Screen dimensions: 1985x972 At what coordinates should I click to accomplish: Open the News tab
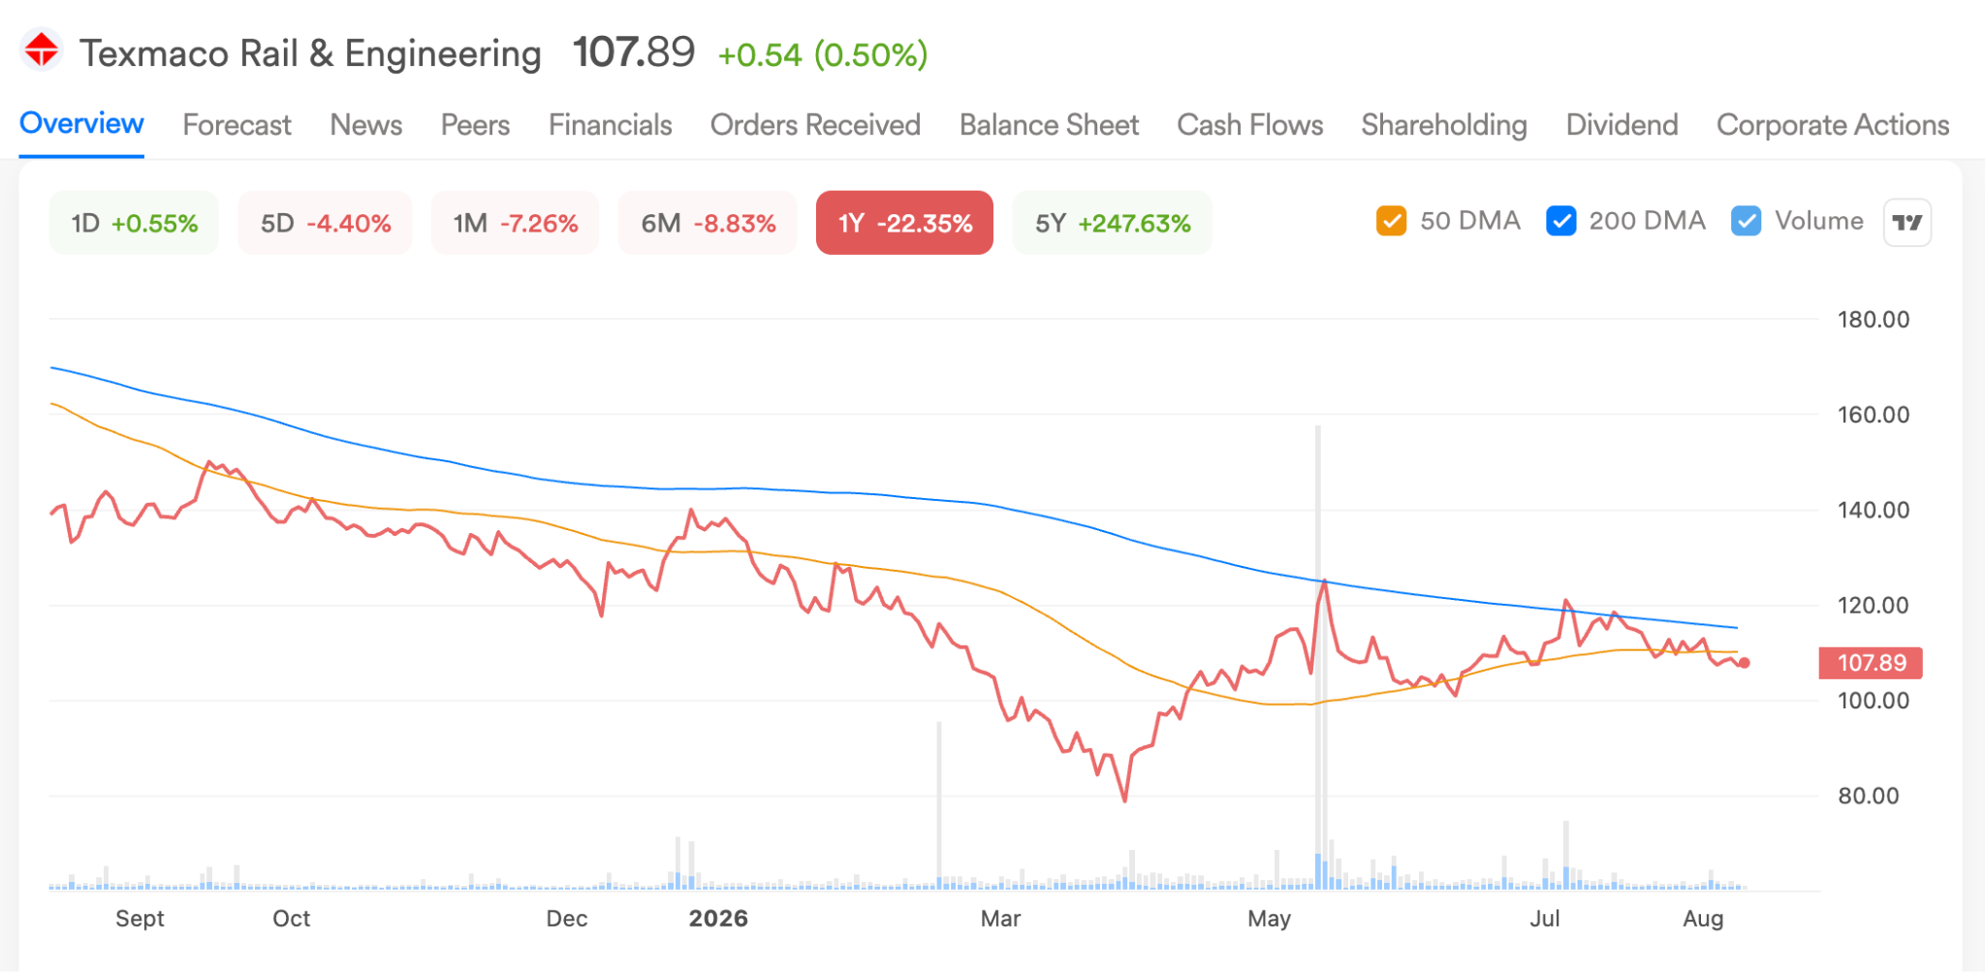click(x=365, y=125)
